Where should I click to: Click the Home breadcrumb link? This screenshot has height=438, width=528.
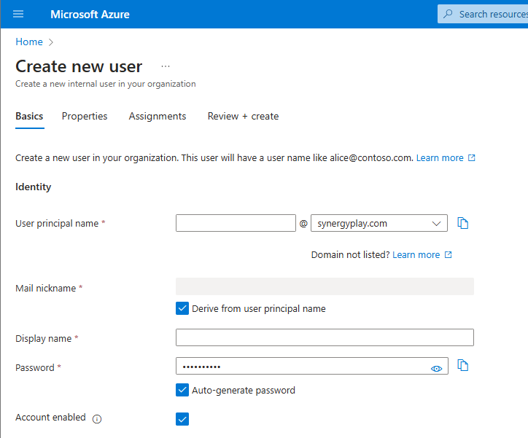click(x=29, y=42)
